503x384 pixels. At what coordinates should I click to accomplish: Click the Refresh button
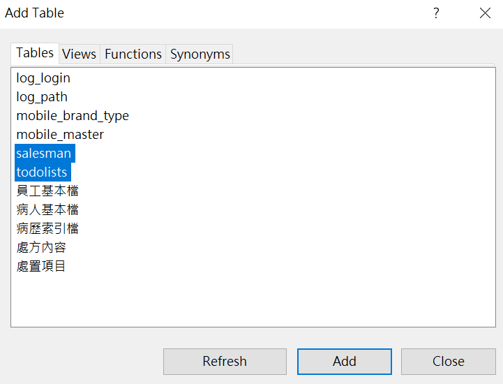tap(225, 362)
